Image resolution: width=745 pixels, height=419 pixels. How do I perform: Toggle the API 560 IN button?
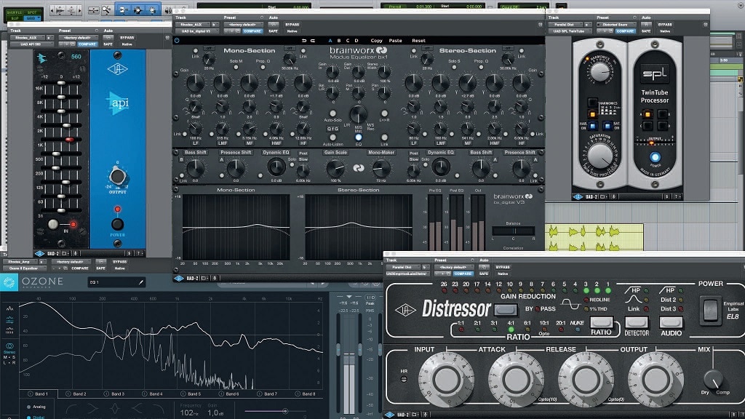[x=53, y=224]
